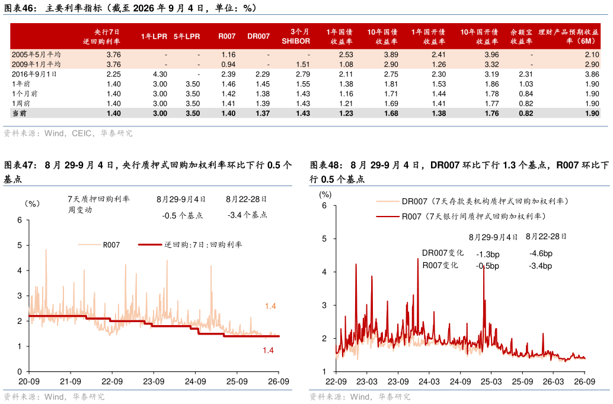Image resolution: width=613 pixels, height=404 pixels.
Task: Select the 1年LPR column header
Action: click(x=154, y=36)
